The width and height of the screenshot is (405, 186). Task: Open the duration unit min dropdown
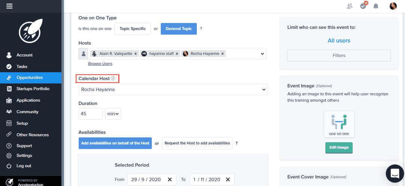[113, 114]
